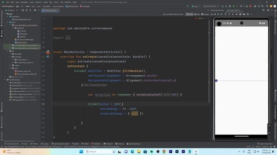
Task: Hide the project tool window
Action: pos(39,10)
